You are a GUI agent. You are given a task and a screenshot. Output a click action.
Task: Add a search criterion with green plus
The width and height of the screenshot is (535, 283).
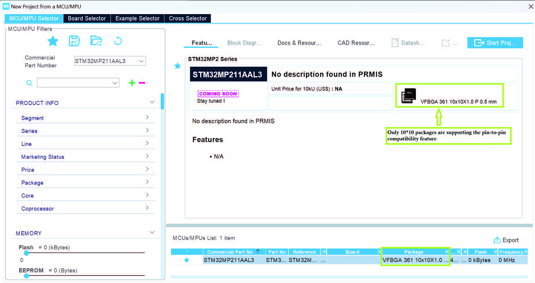pyautogui.click(x=132, y=83)
